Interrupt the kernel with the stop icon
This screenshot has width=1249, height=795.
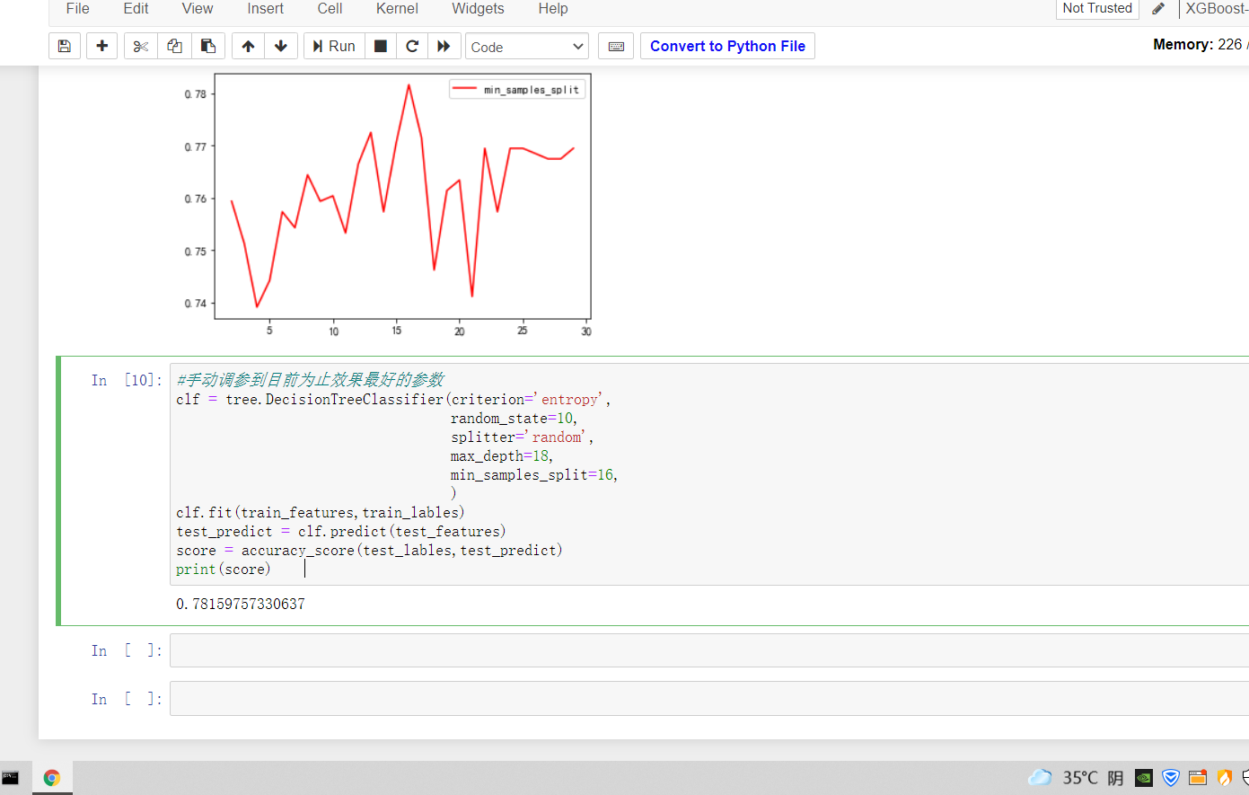(381, 46)
